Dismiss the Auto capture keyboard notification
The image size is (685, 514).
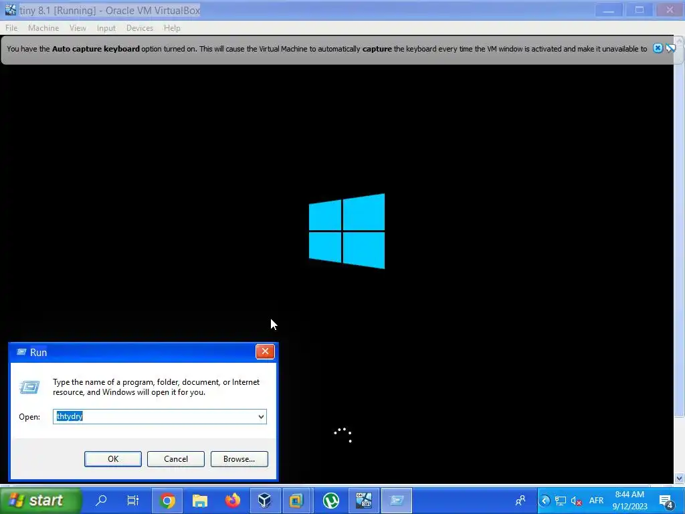tap(658, 48)
